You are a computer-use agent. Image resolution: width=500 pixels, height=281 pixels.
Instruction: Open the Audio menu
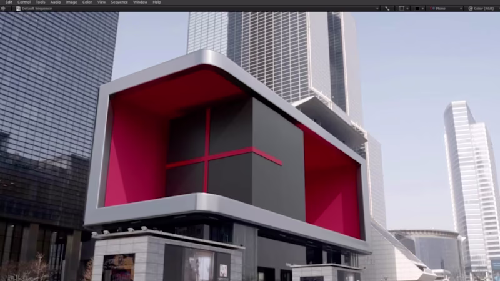[56, 2]
